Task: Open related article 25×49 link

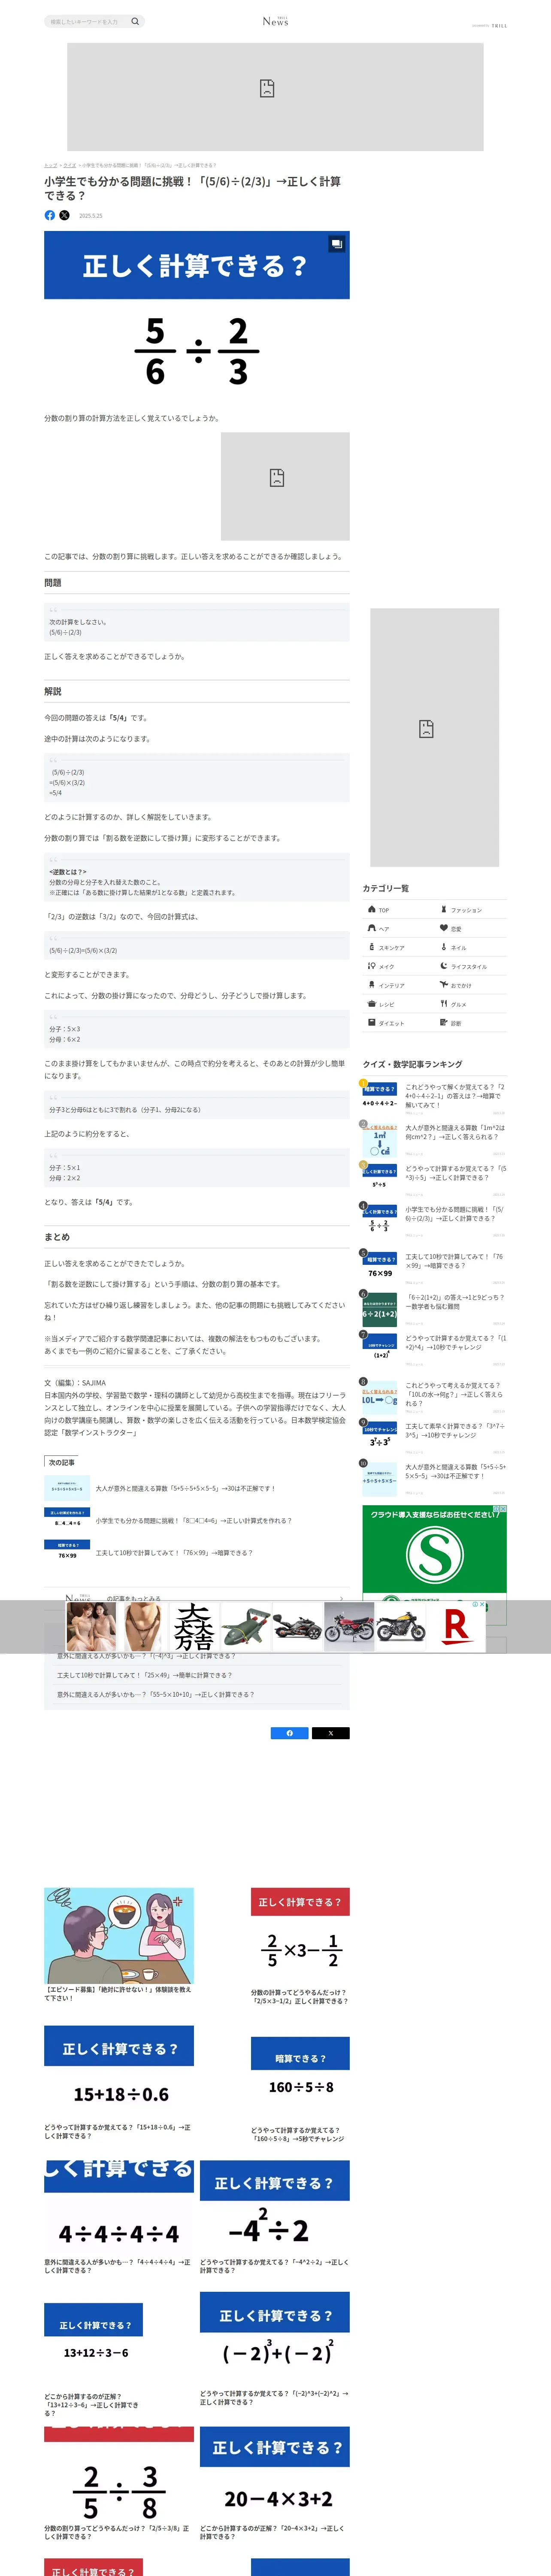Action: (144, 1675)
